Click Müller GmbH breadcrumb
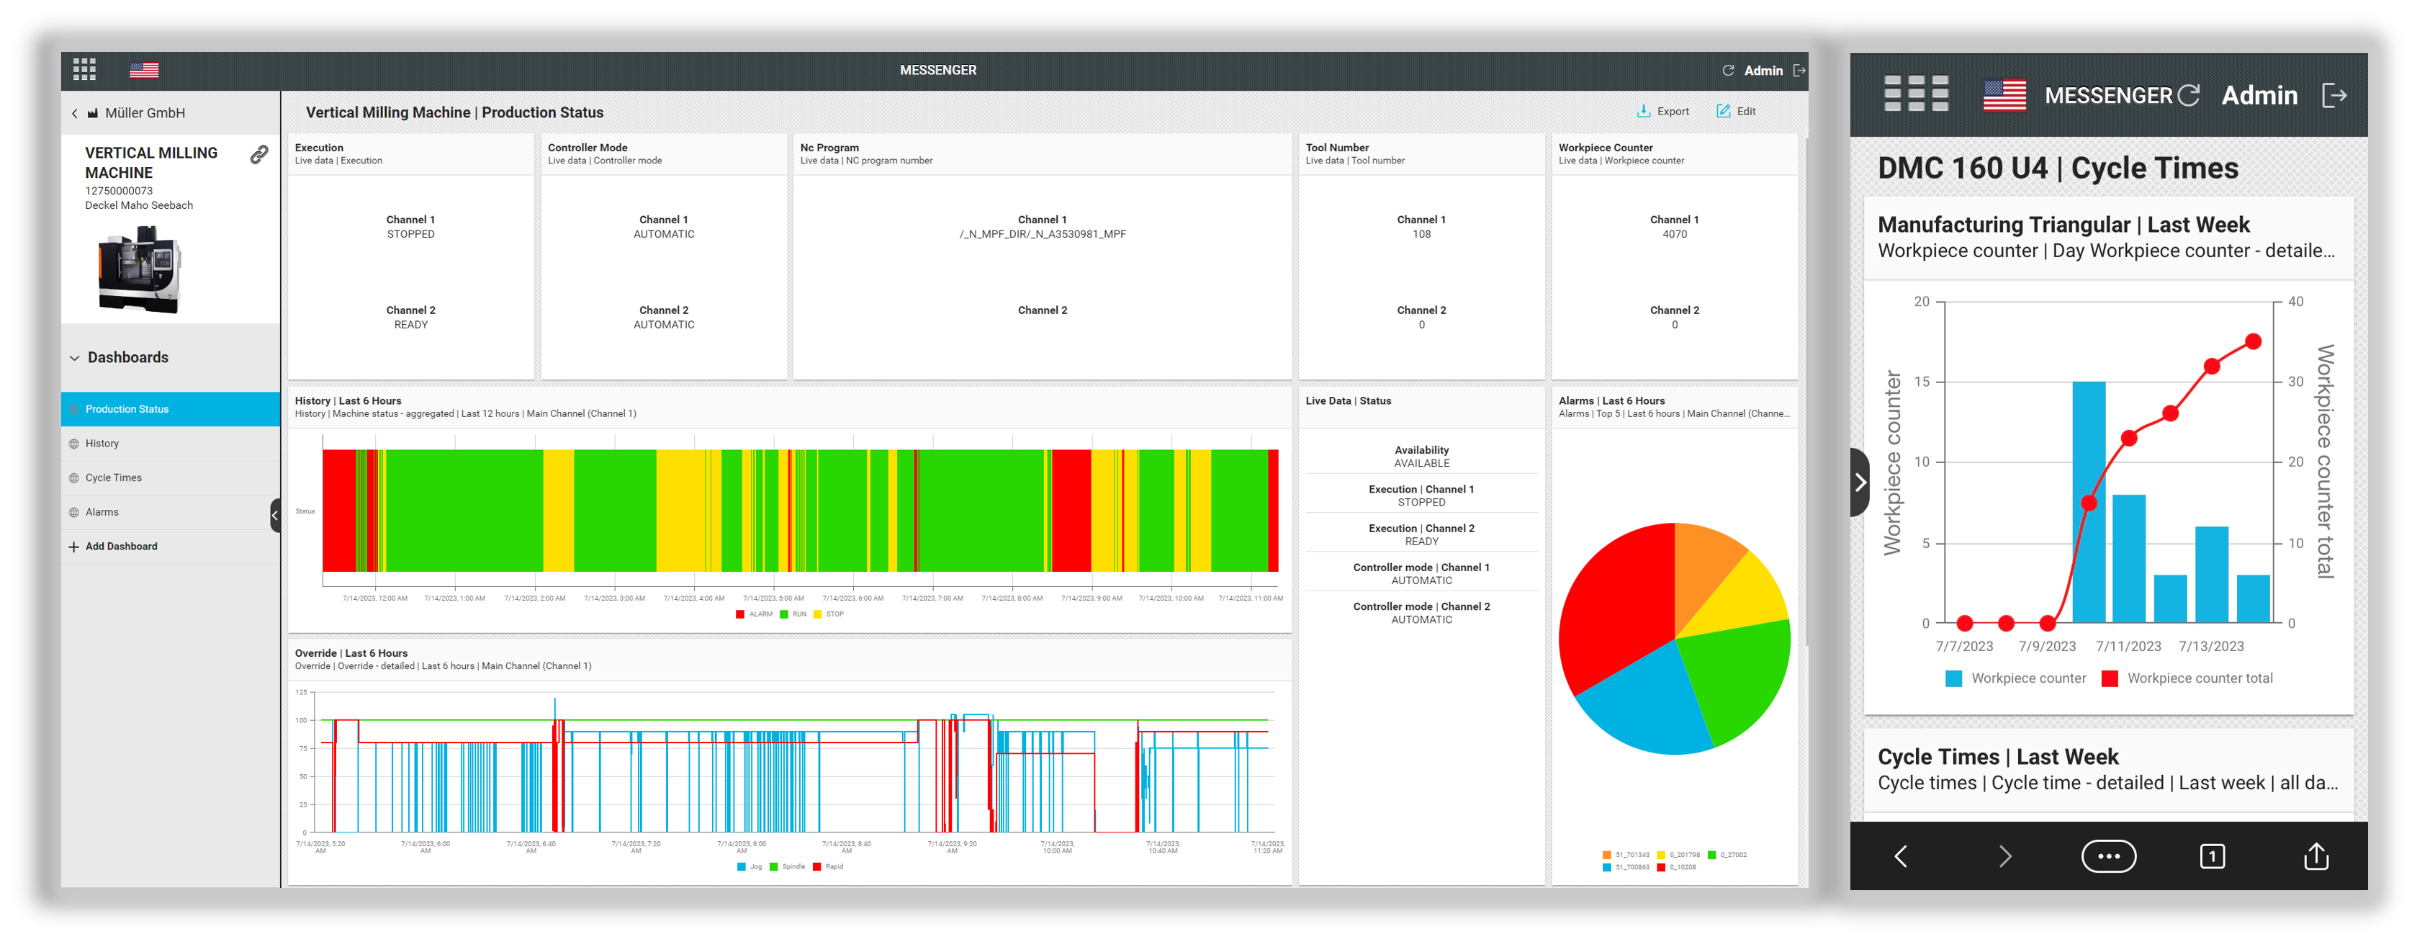Viewport: 2417px width, 942px height. (x=145, y=114)
